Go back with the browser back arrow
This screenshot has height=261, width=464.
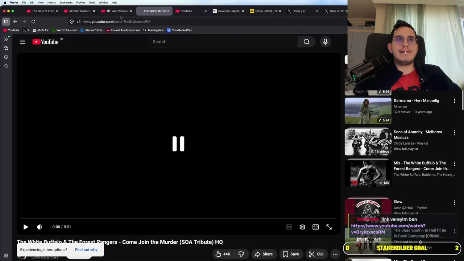pos(15,22)
